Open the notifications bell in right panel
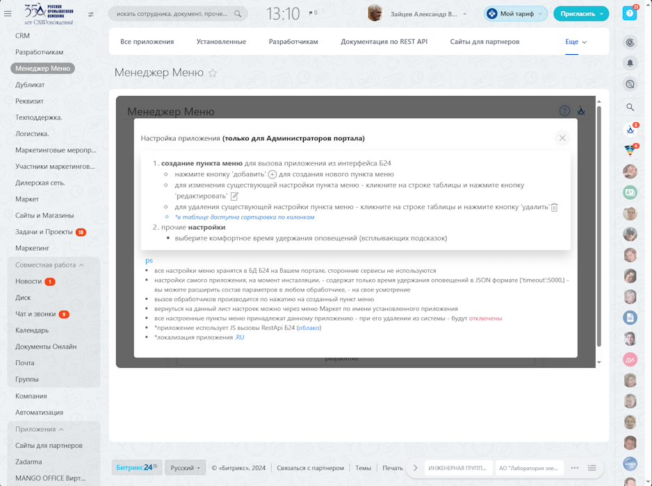 point(630,62)
